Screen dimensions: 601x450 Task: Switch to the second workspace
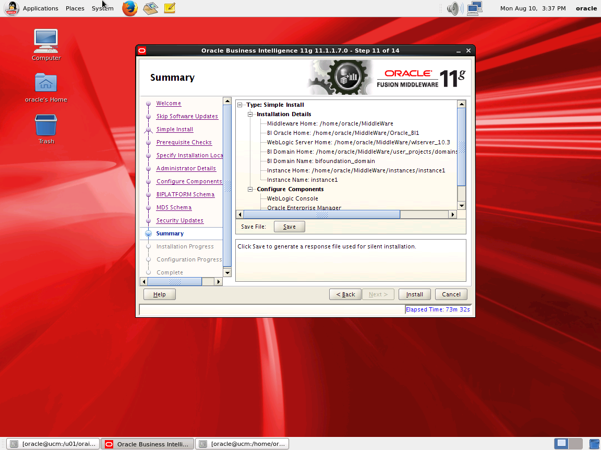pos(575,444)
